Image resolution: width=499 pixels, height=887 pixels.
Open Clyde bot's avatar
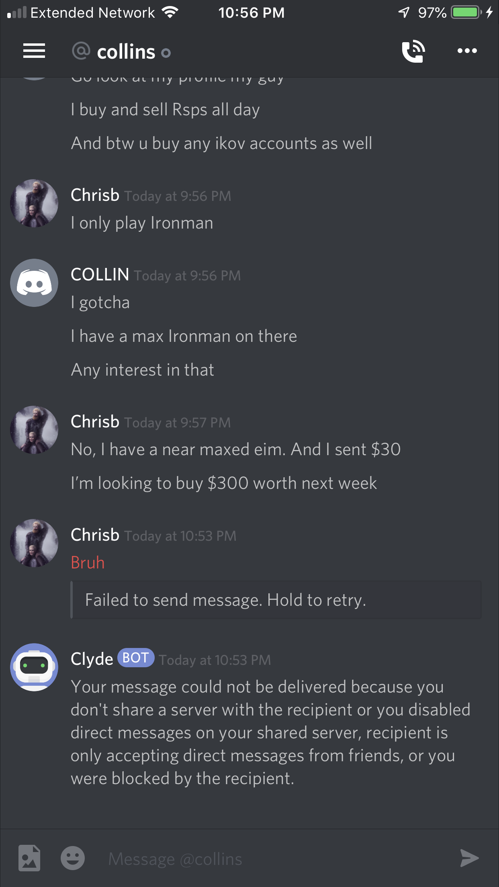pyautogui.click(x=34, y=667)
